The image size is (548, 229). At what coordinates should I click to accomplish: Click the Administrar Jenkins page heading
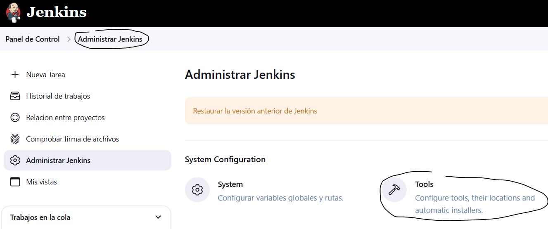(240, 75)
